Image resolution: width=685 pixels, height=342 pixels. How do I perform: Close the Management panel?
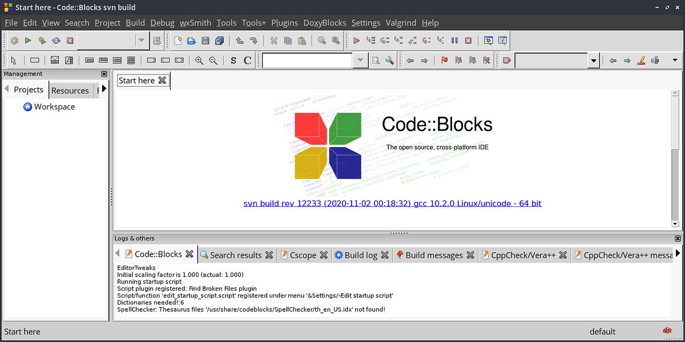(104, 74)
